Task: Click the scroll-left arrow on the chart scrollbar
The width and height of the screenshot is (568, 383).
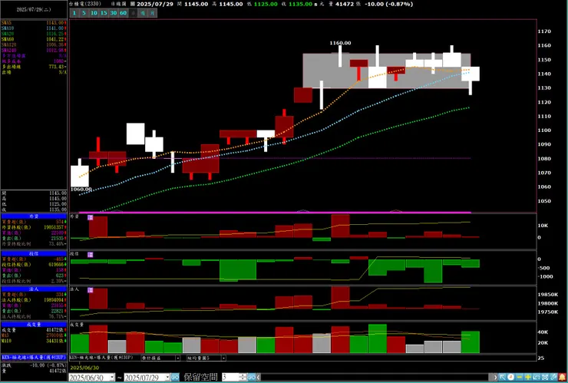Action: click(x=258, y=377)
